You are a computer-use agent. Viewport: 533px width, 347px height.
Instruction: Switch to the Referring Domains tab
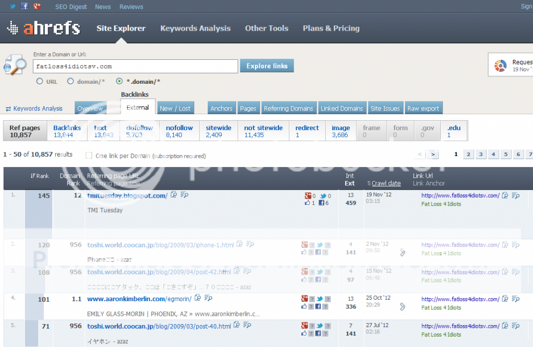(x=288, y=108)
